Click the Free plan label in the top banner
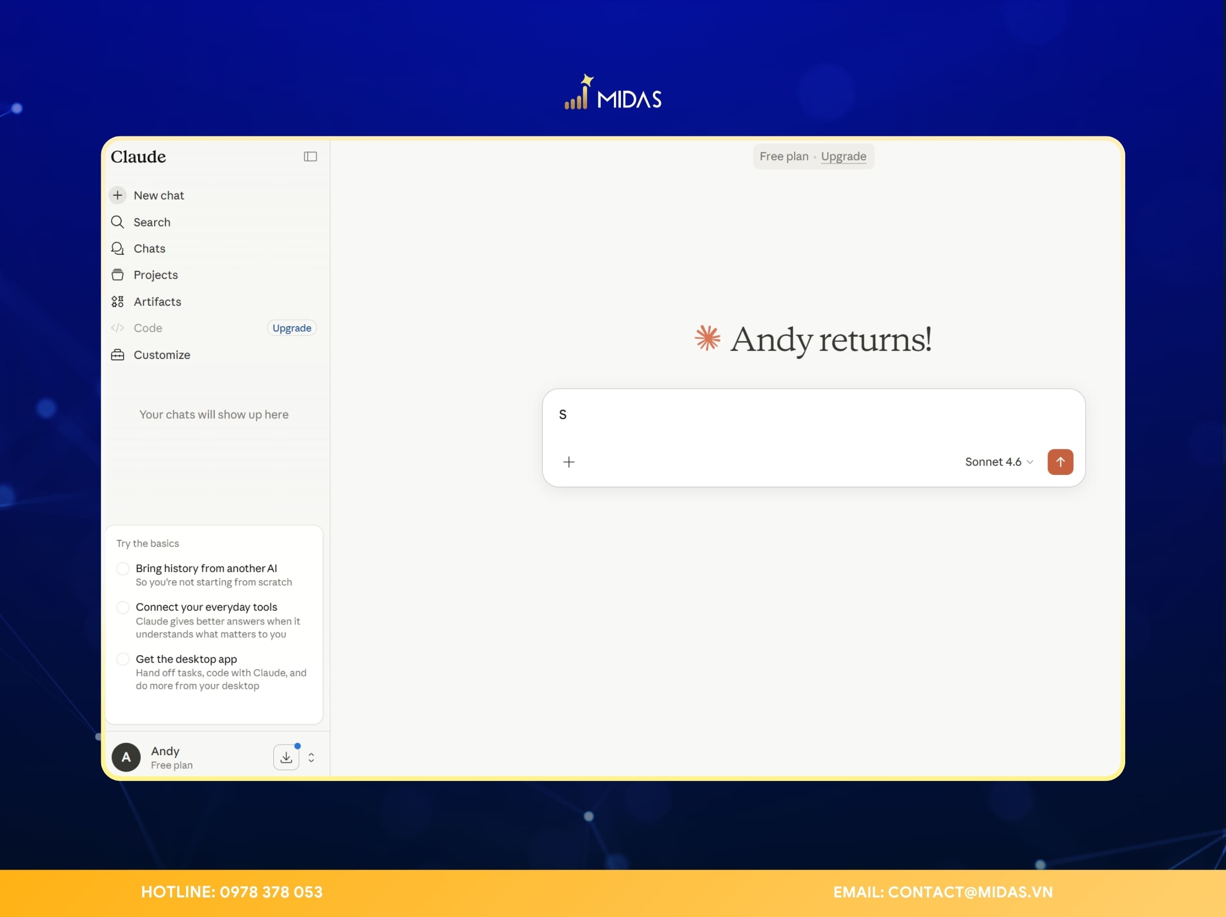 (x=784, y=156)
